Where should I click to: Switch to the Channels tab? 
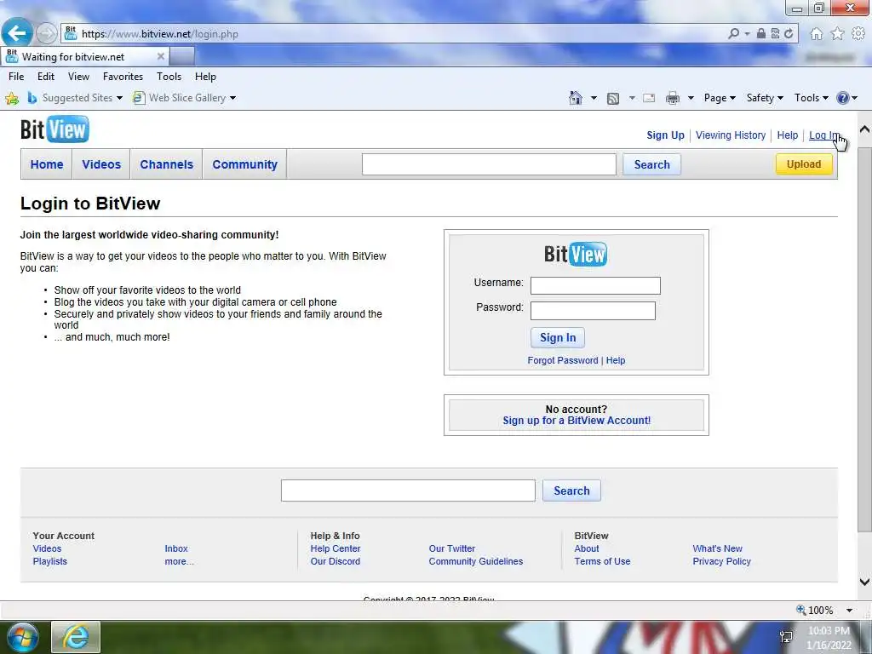tap(166, 164)
